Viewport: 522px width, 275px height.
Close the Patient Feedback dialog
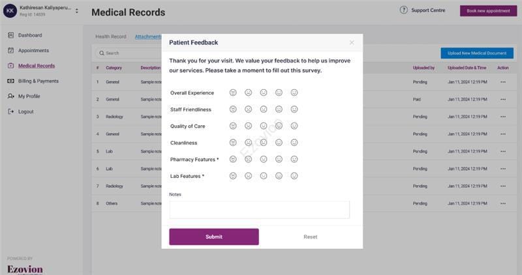point(352,42)
